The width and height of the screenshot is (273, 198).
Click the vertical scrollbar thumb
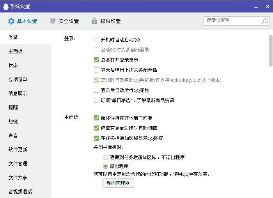coord(270,51)
